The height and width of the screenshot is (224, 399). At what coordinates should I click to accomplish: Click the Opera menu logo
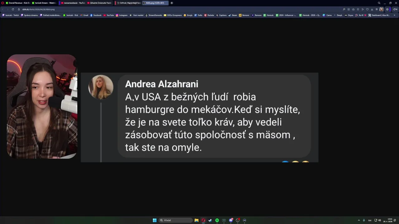(x=2, y=3)
